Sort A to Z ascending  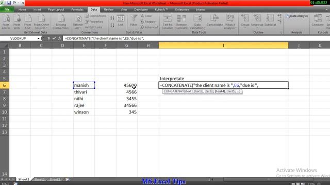coord(112,18)
